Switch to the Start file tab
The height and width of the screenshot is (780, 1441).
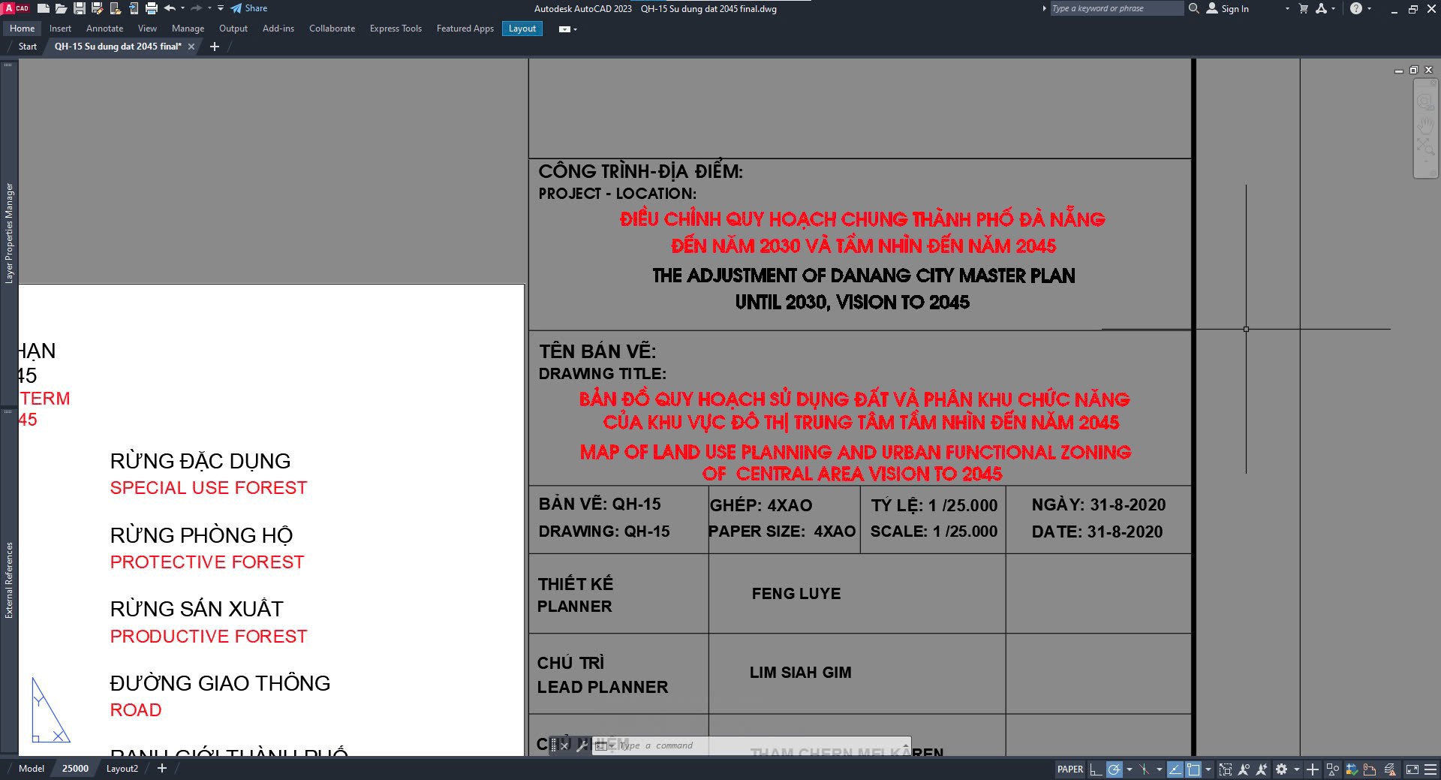(x=28, y=47)
